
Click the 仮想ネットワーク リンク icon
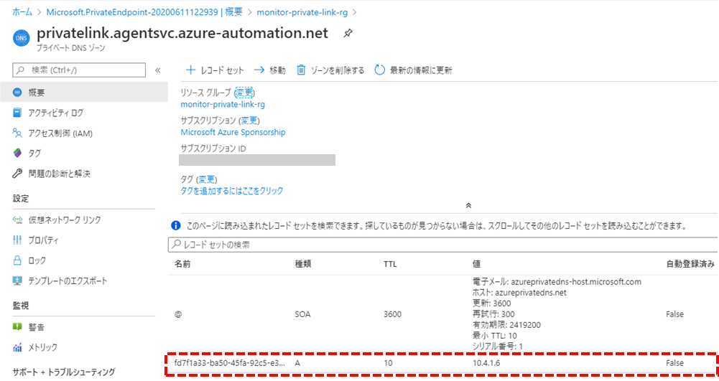tap(17, 220)
